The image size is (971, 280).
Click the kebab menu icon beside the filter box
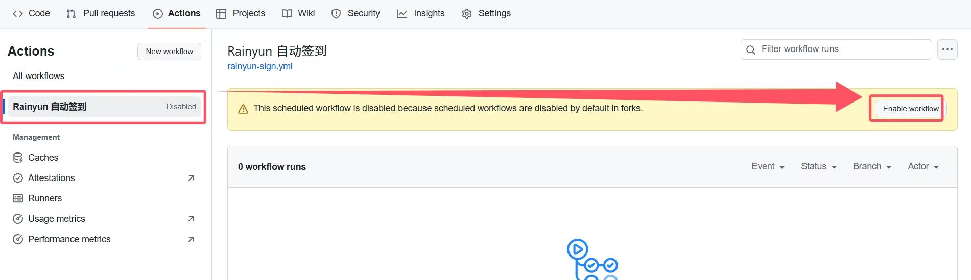click(x=947, y=49)
